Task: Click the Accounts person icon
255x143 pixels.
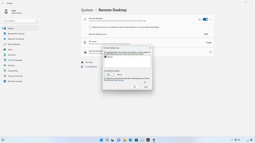Action: [5, 55]
